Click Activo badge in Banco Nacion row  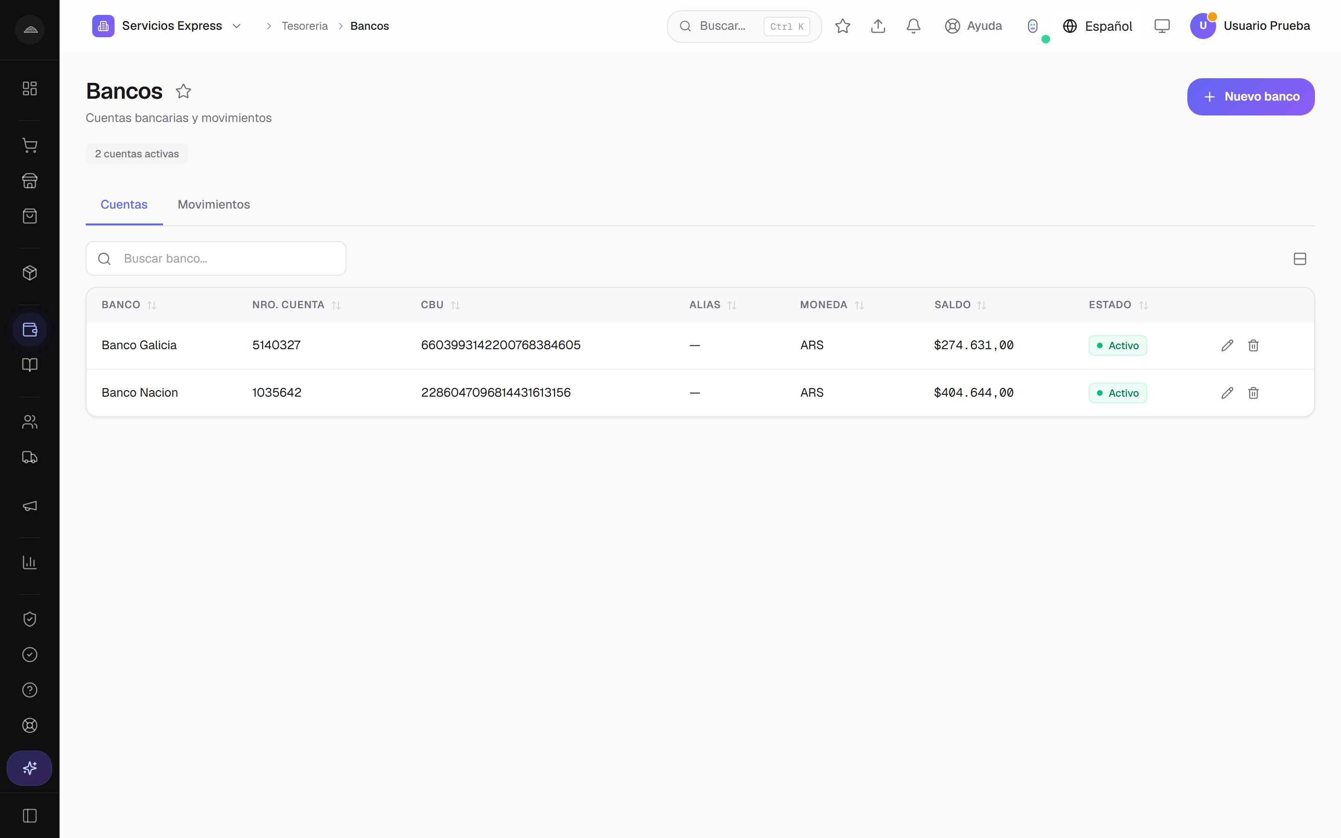point(1117,393)
